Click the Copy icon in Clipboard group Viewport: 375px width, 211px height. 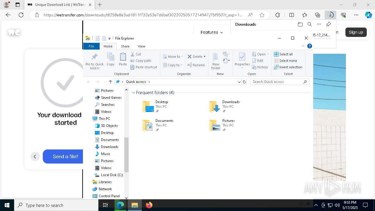(x=110, y=59)
